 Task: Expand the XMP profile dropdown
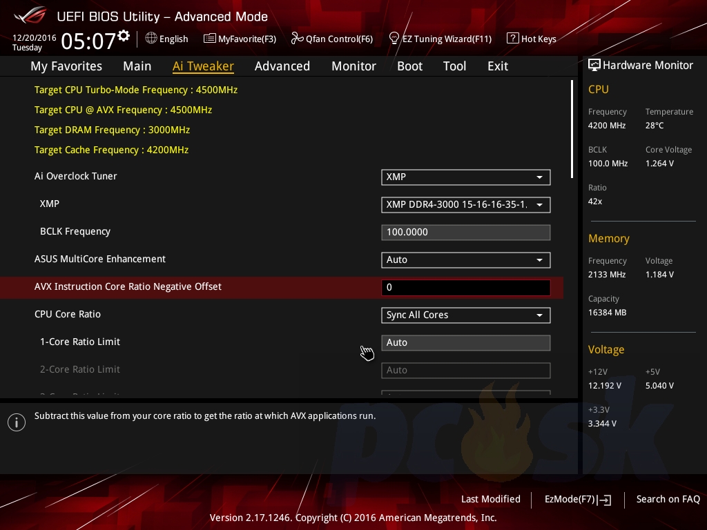(x=466, y=204)
